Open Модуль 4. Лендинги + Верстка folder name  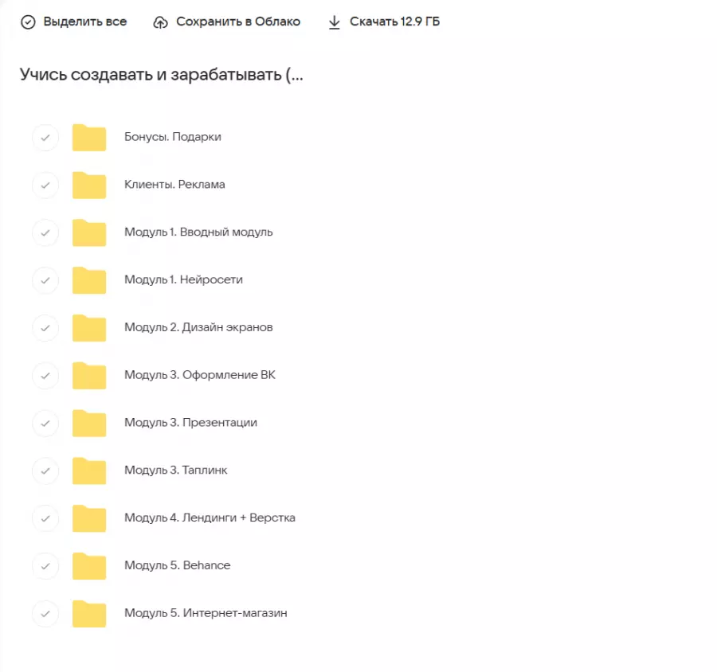(x=210, y=518)
